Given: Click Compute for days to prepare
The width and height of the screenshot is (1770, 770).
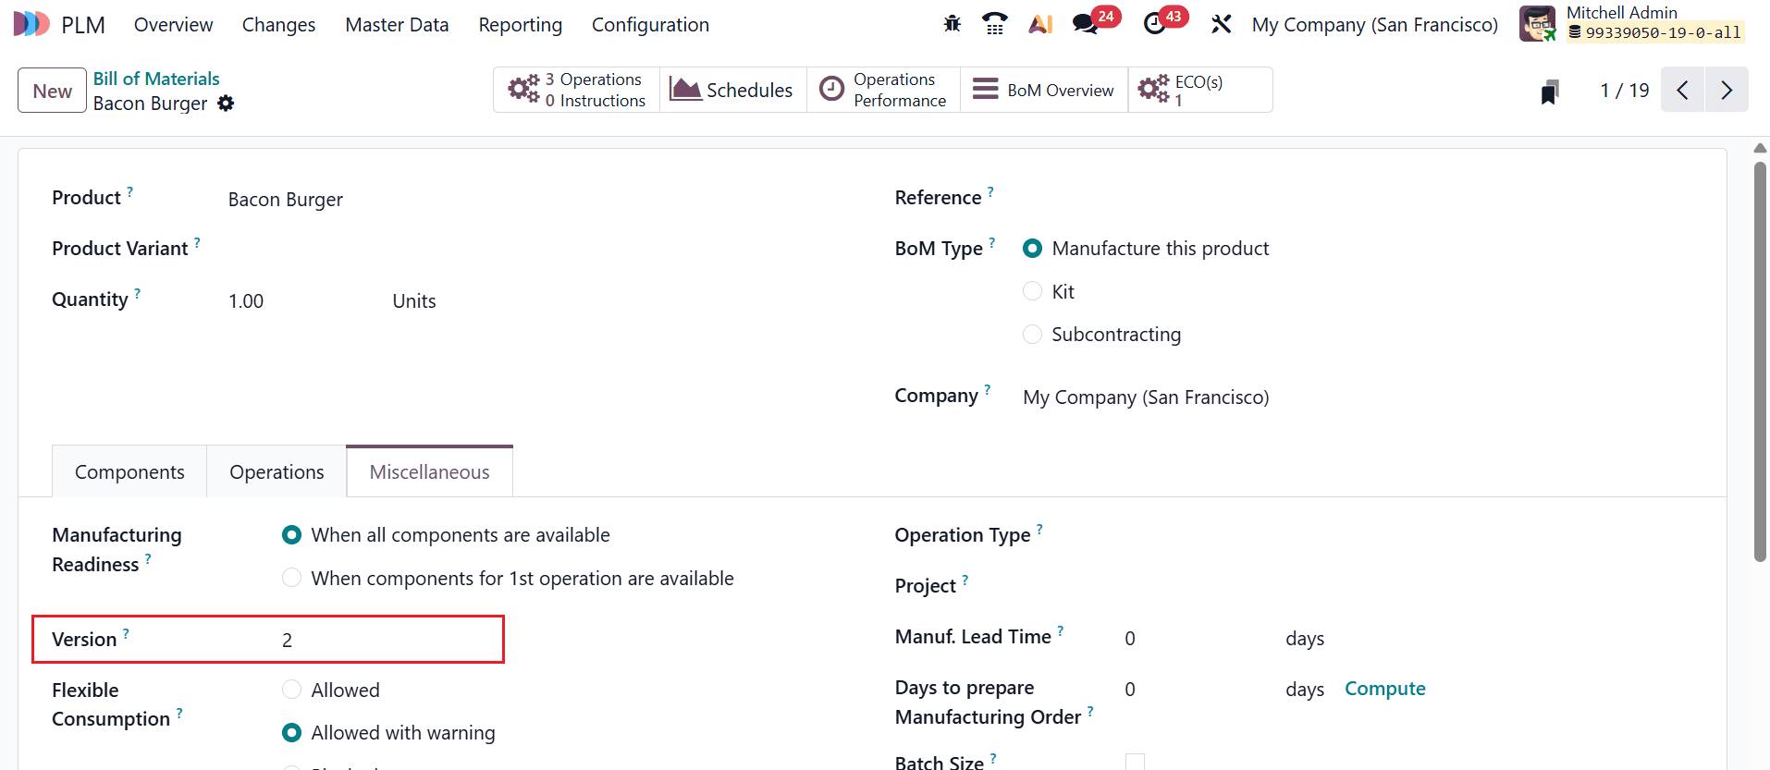Looking at the screenshot, I should [x=1384, y=689].
